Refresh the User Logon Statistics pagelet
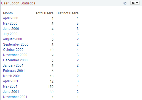 (125, 3)
